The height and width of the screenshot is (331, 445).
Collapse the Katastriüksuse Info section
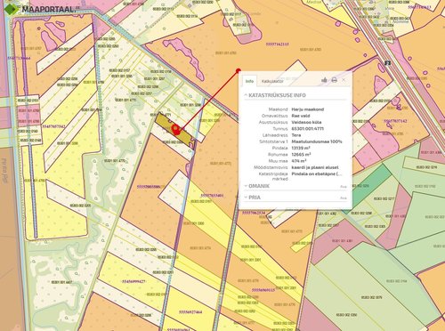click(x=275, y=95)
